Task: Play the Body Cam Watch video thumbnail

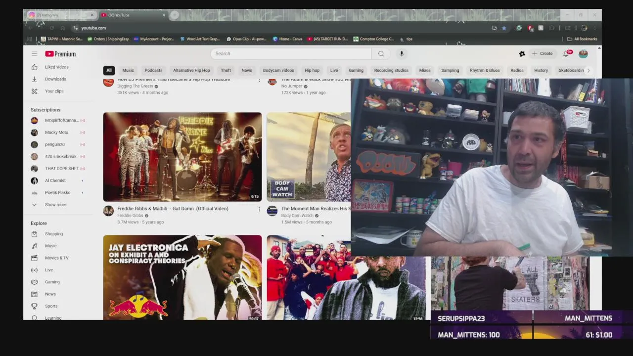Action: click(309, 157)
